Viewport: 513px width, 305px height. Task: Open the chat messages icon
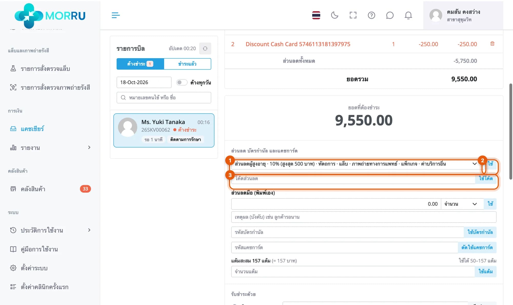click(x=390, y=15)
